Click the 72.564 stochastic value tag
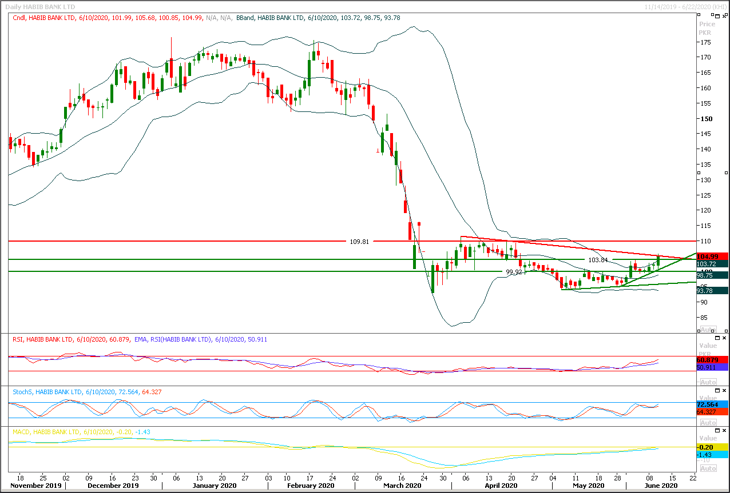This screenshot has width=730, height=493. [x=712, y=404]
